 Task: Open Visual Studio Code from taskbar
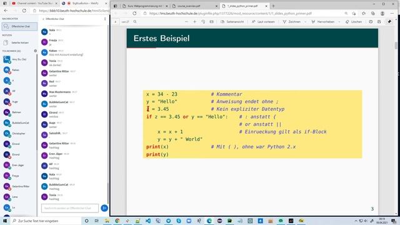(x=148, y=221)
